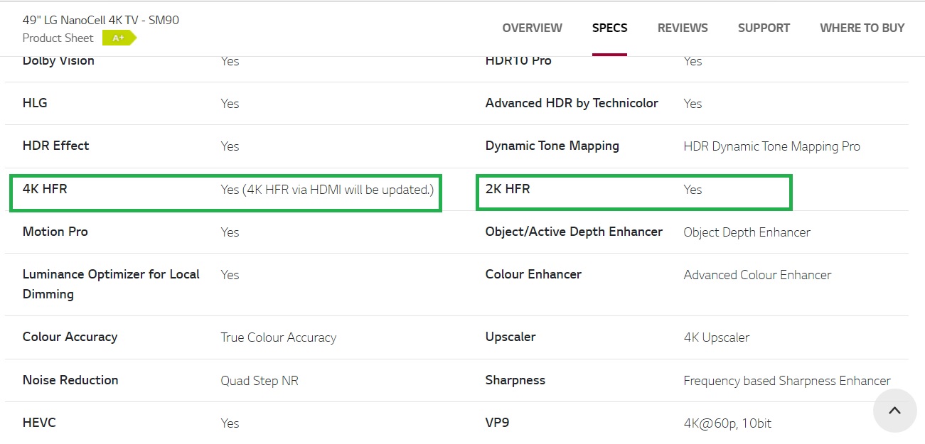This screenshot has height=444, width=925.
Task: Select the Object/Active Depth Enhancer label
Action: 574,232
